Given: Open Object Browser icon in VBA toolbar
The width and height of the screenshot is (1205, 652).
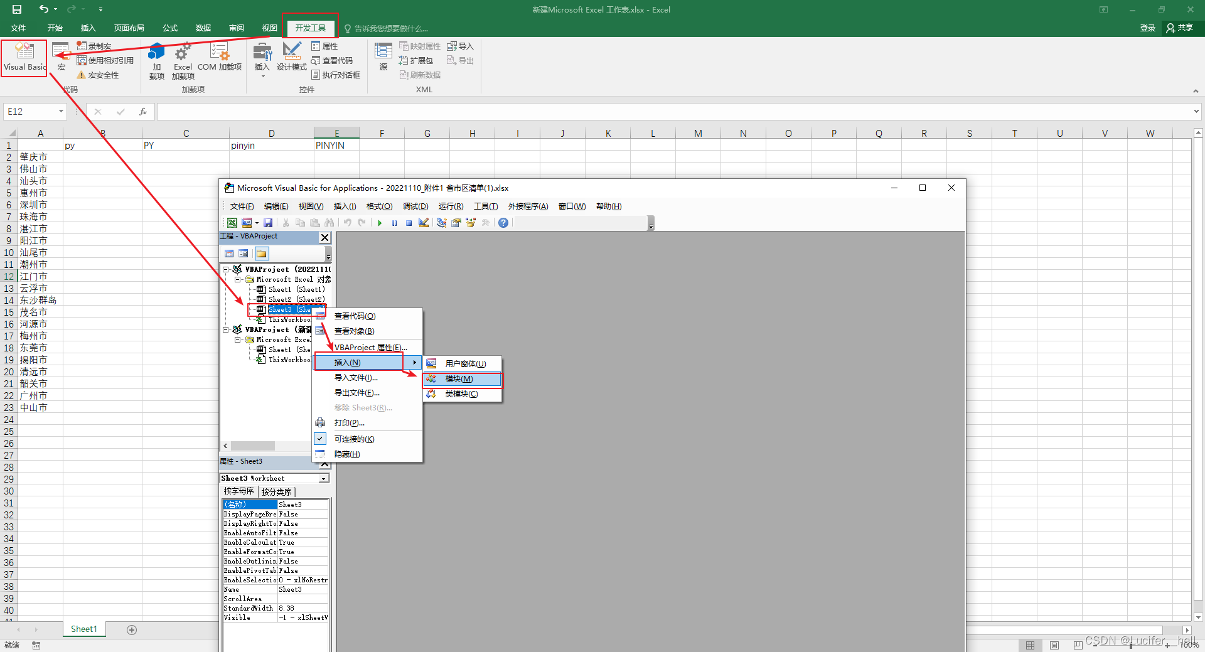Looking at the screenshot, I should pyautogui.click(x=471, y=223).
